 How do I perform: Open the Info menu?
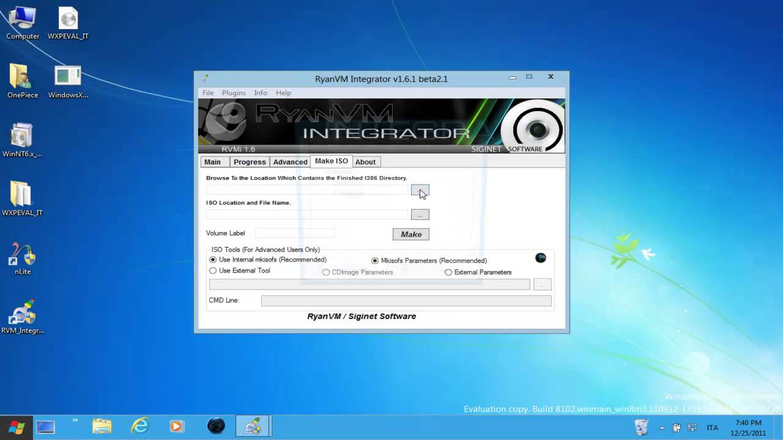point(261,93)
